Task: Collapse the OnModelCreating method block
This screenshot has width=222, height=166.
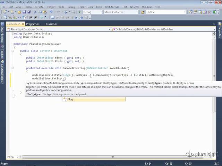Action: coord(12,68)
